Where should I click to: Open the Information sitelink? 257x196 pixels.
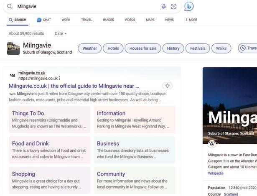111,113
